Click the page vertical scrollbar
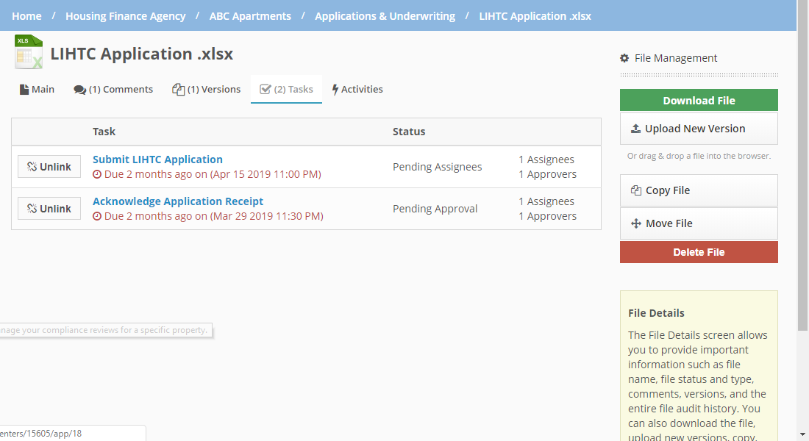 pyautogui.click(x=802, y=165)
